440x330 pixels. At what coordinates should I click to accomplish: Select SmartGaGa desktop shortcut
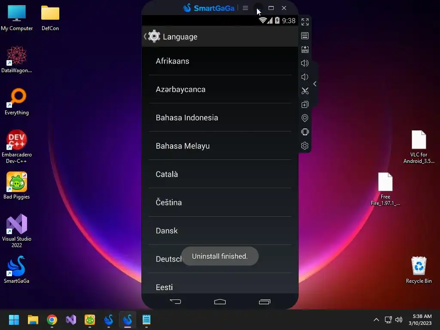pos(17,270)
